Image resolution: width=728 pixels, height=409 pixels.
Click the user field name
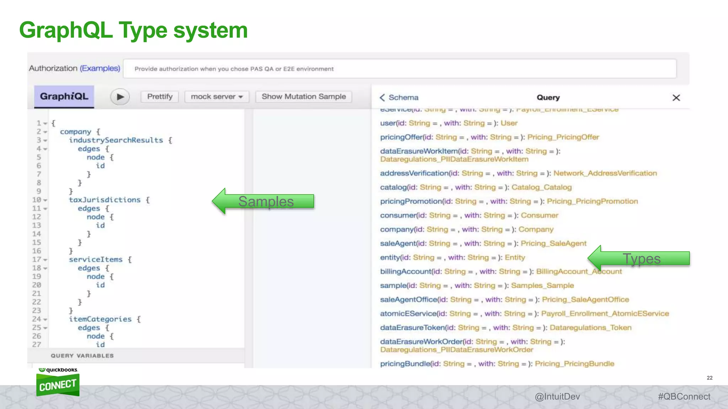(x=388, y=123)
